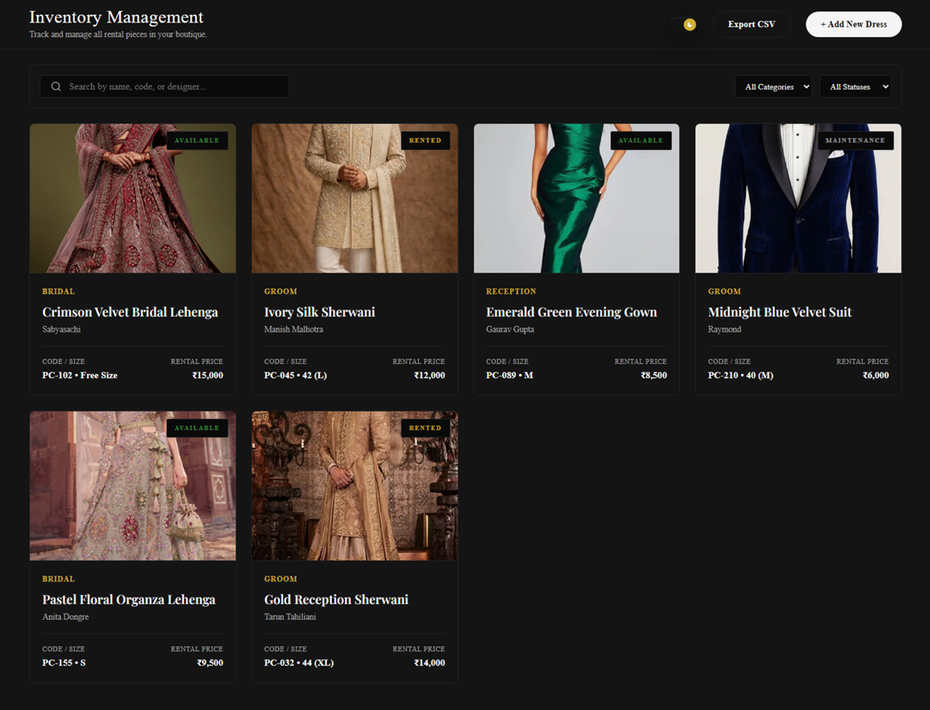This screenshot has width=930, height=710.
Task: Click rental price ₹9,500
Action: [210, 664]
